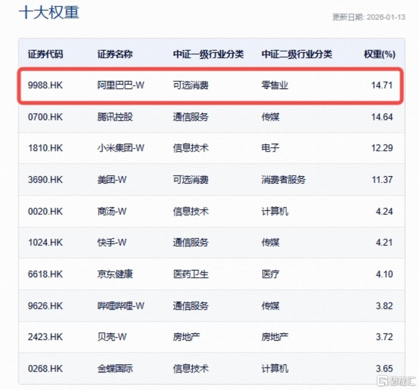Click weight value 3.82
Viewport: 419px width, 390px height.
(x=384, y=306)
